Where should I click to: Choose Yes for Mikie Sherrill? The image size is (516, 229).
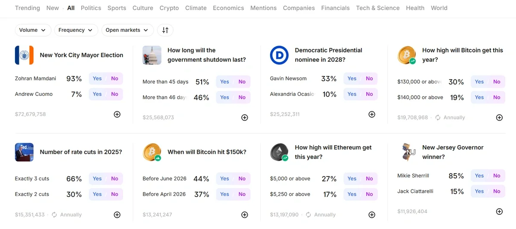tap(479, 176)
